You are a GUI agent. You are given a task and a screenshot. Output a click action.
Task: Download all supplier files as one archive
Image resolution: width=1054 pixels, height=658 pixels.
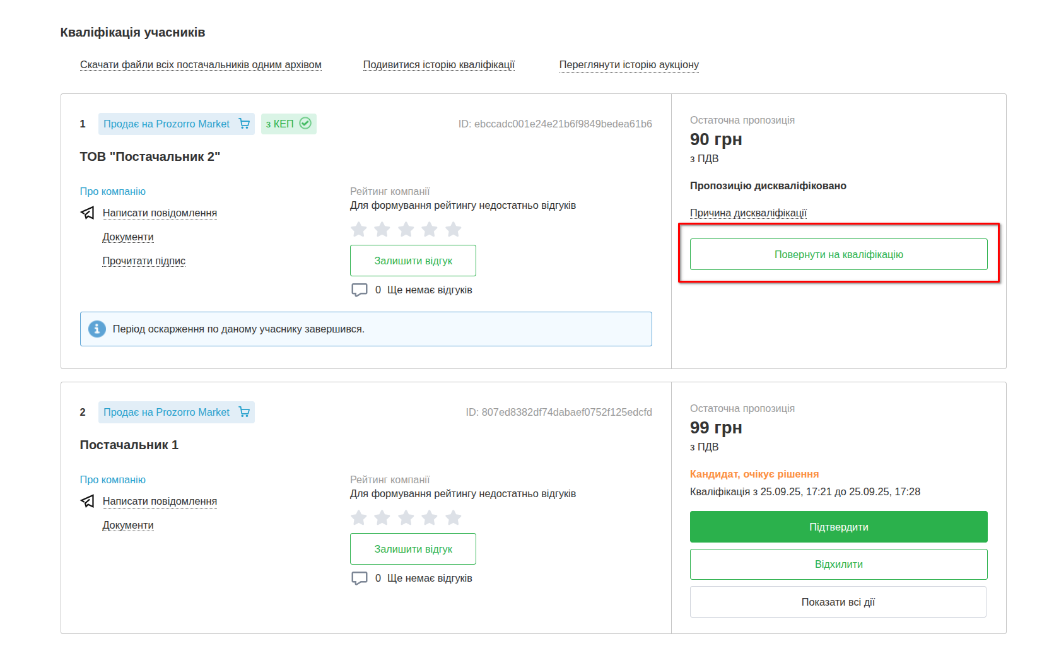pyautogui.click(x=201, y=64)
